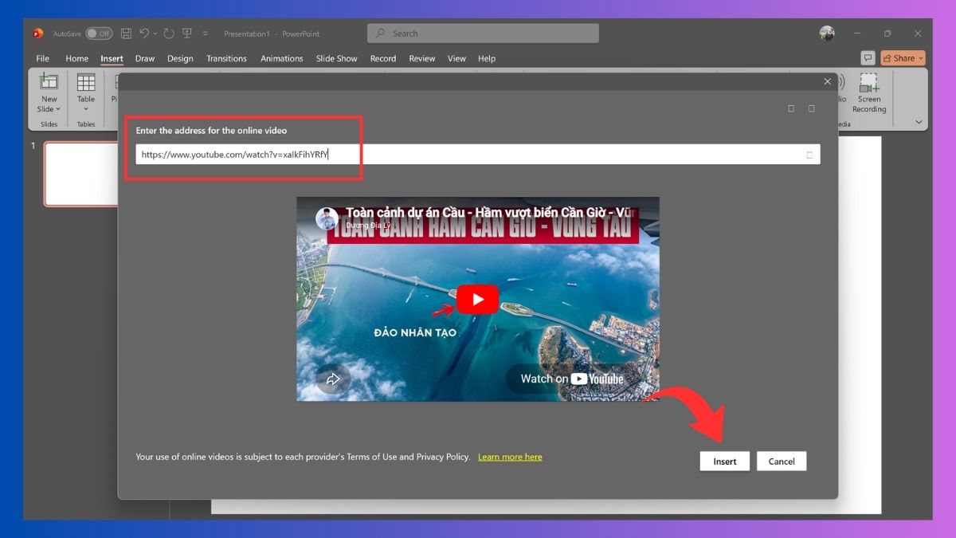This screenshot has width=956, height=538.
Task: Switch to the Animations tab
Action: (282, 58)
